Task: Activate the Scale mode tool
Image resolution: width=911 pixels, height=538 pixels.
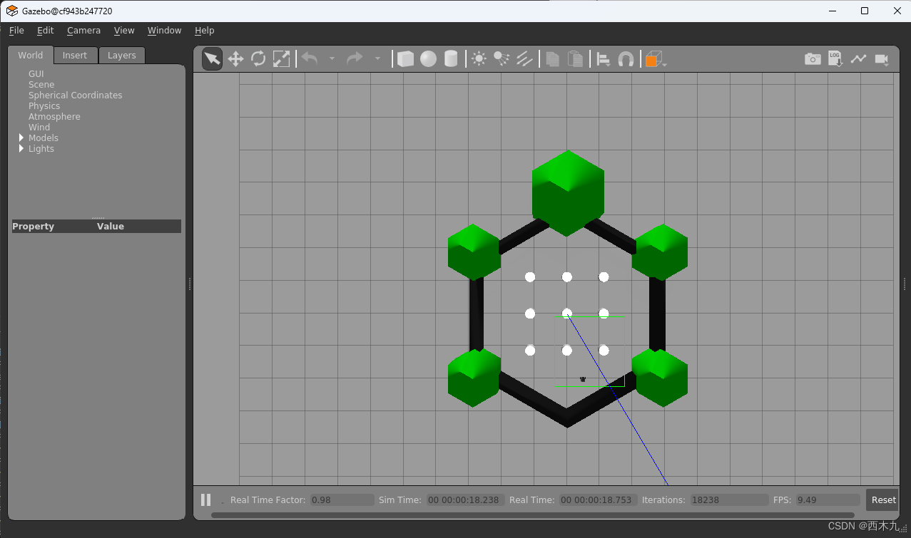Action: 281,59
